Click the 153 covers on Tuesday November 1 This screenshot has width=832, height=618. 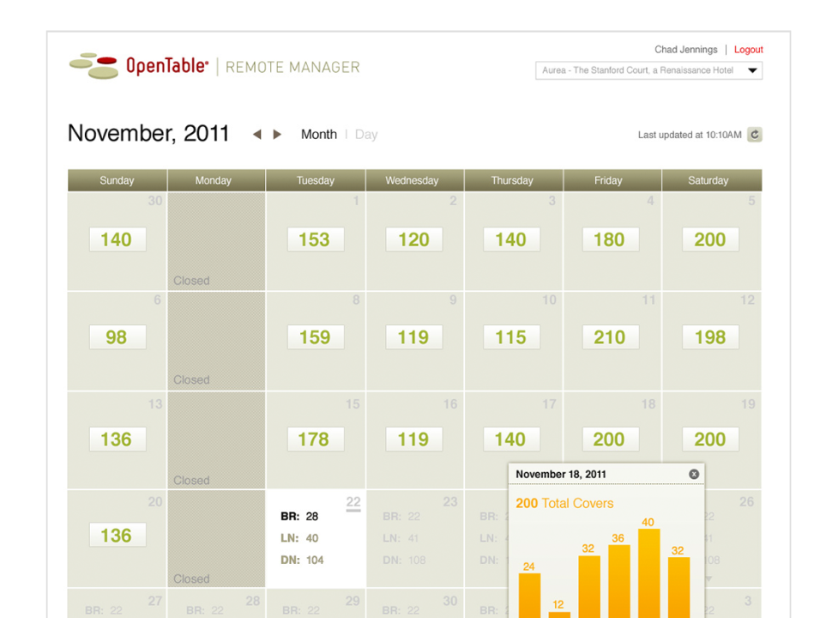coord(314,239)
